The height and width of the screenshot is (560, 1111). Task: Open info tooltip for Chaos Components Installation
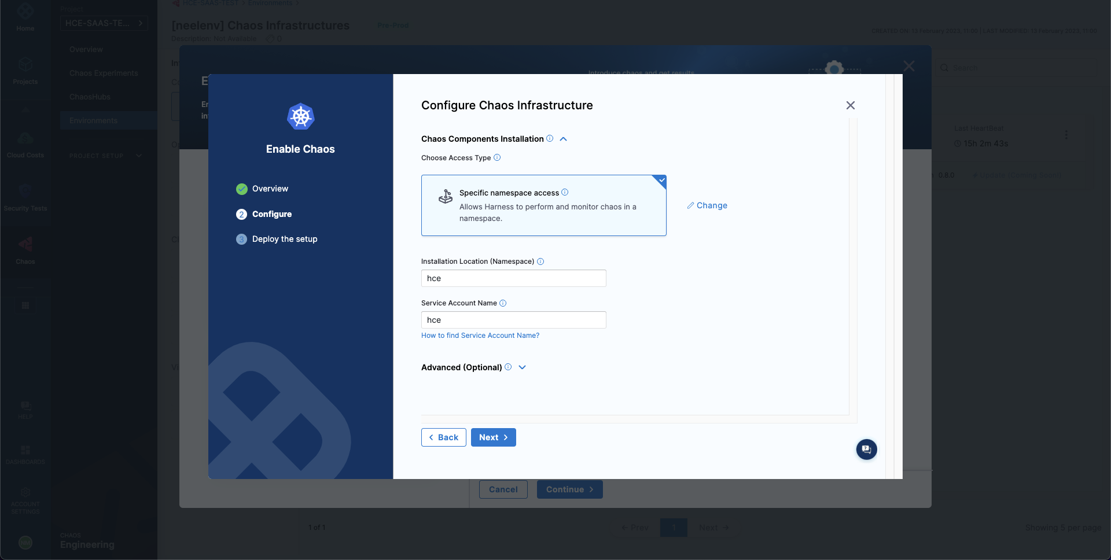tap(550, 138)
